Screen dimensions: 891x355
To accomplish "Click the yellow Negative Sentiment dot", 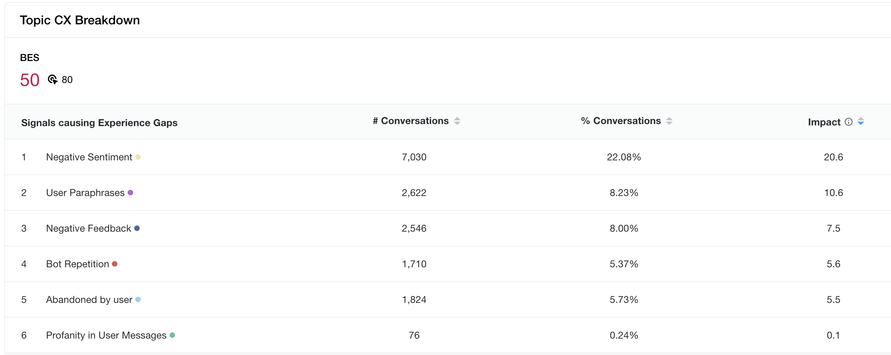I will (x=138, y=157).
